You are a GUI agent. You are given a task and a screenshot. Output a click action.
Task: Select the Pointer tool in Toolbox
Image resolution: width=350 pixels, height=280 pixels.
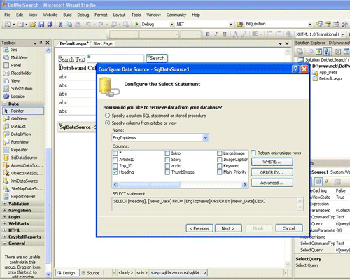[x=23, y=111]
